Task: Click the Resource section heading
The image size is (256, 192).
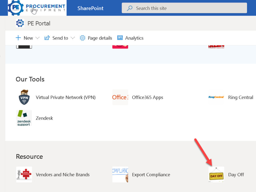Action: pyautogui.click(x=29, y=156)
